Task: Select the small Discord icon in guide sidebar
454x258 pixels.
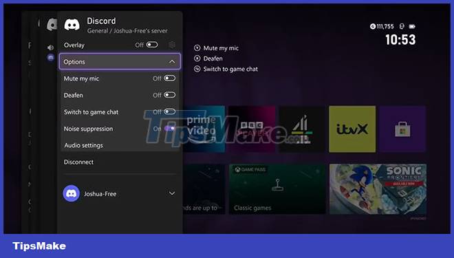Action: (x=51, y=58)
